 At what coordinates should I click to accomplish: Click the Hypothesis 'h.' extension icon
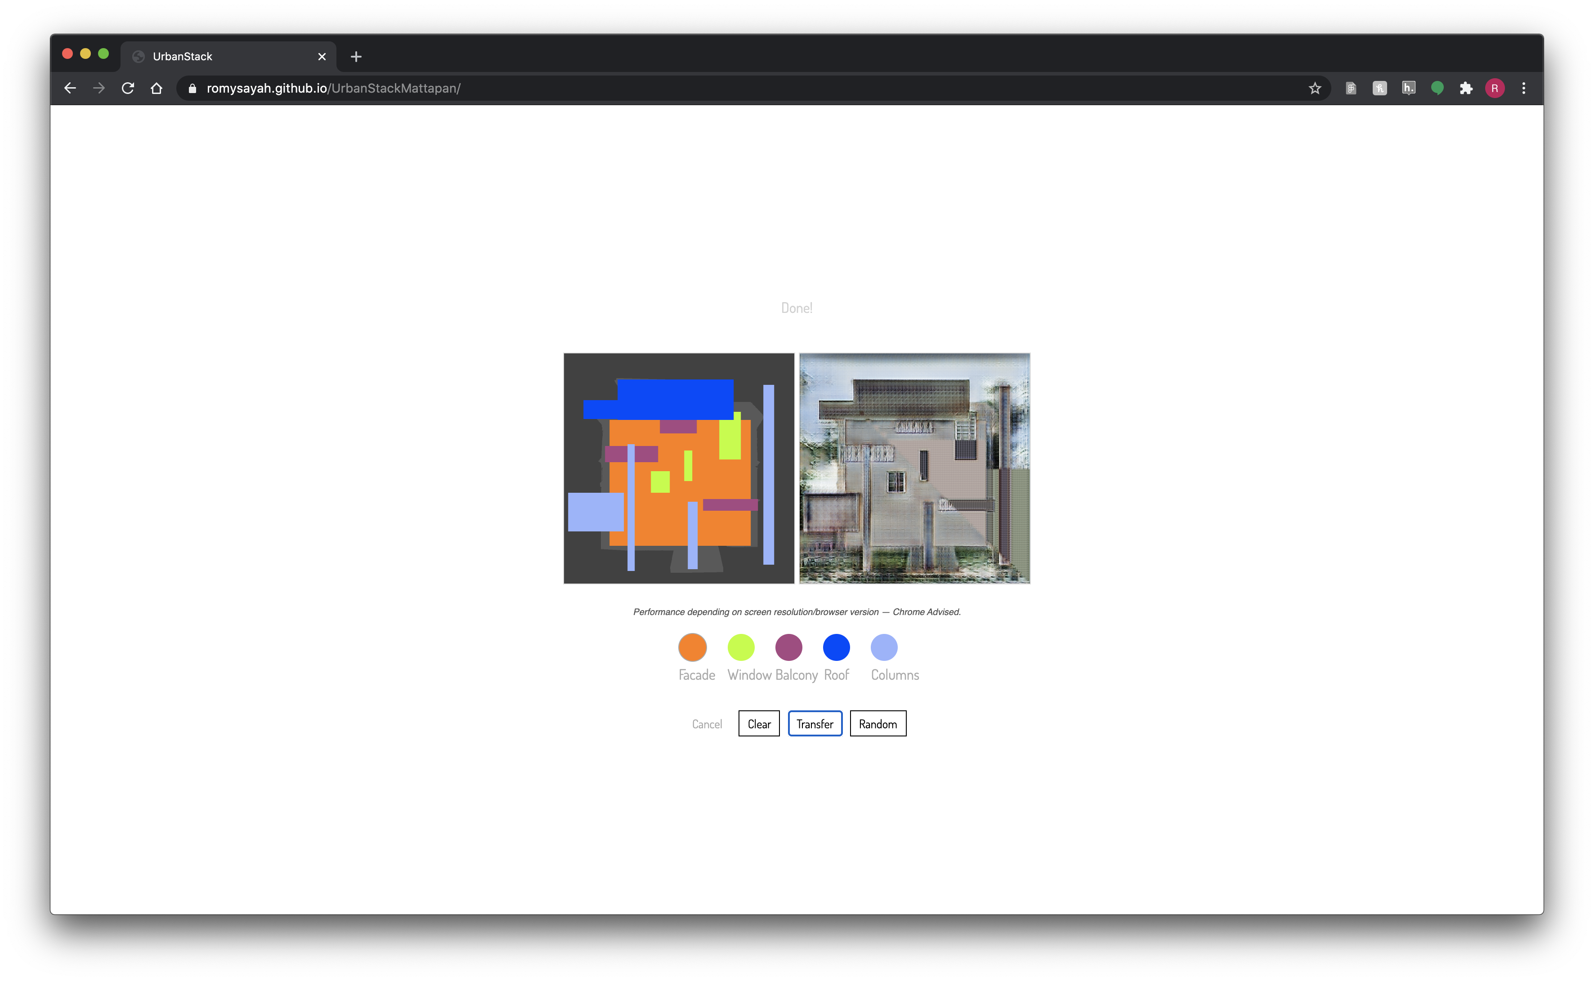pos(1408,88)
